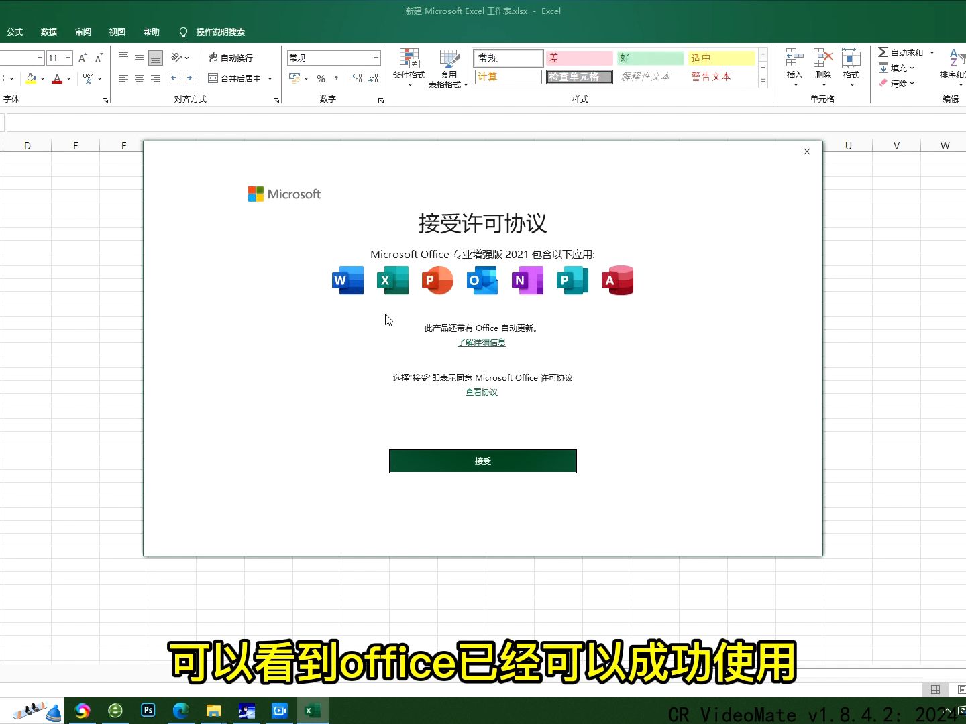The image size is (966, 724).
Task: Apply comma style format
Action: pos(336,78)
